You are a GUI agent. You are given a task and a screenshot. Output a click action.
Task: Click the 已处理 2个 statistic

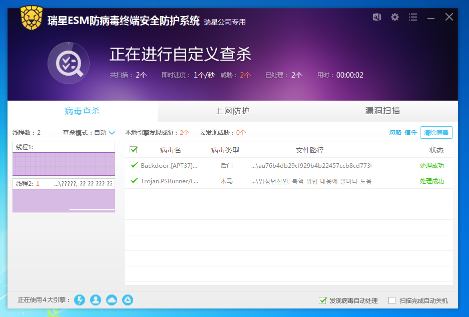click(284, 75)
